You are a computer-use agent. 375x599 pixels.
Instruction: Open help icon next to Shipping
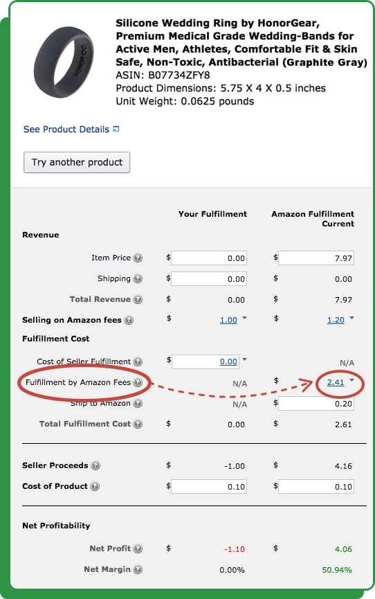138,278
